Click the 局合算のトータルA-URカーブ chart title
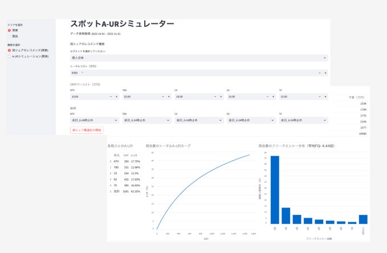 (x=168, y=146)
